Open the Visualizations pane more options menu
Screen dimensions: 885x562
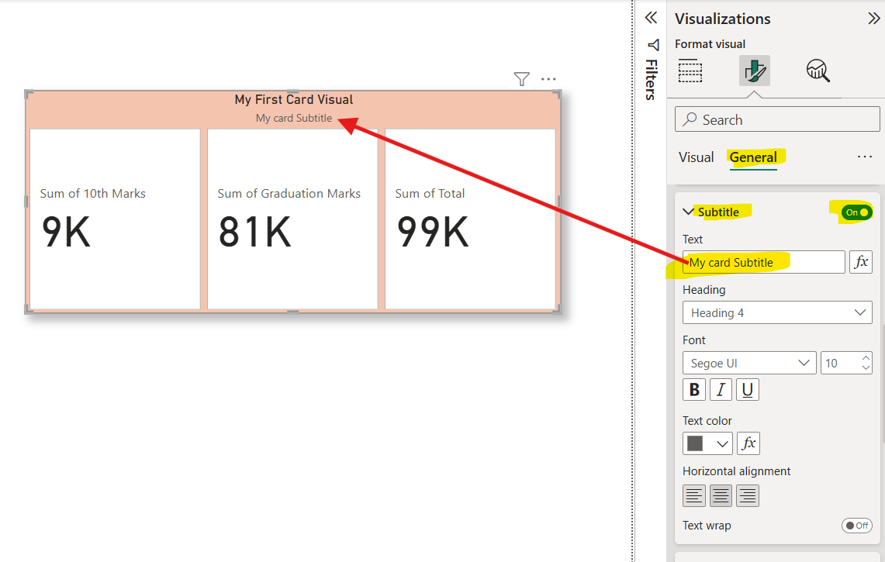tap(864, 157)
